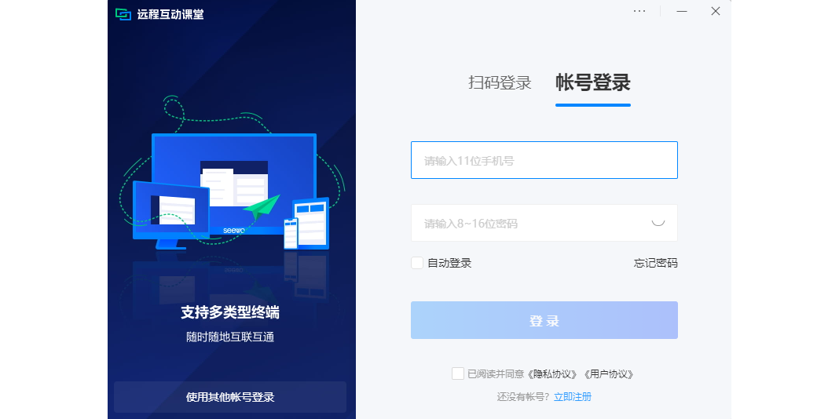
Task: Click the tablet device illustration
Action: pyautogui.click(x=311, y=224)
